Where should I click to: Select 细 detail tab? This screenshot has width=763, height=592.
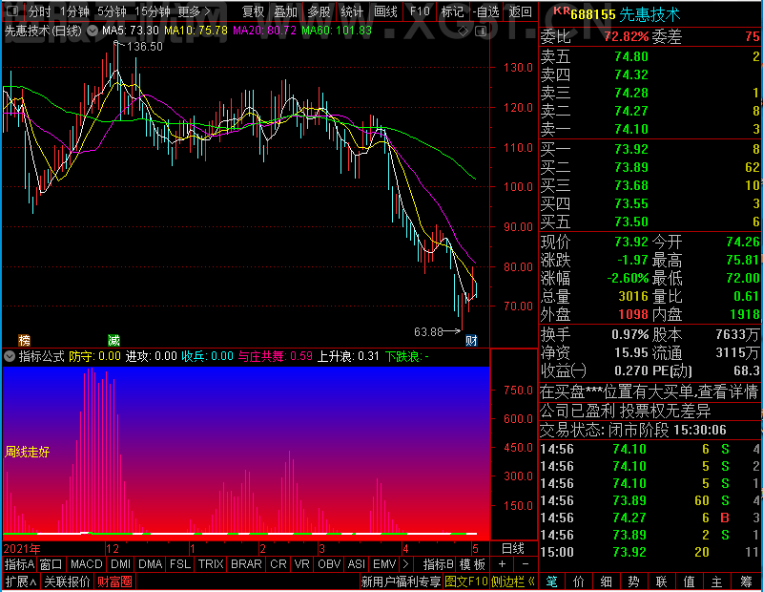[x=606, y=581]
